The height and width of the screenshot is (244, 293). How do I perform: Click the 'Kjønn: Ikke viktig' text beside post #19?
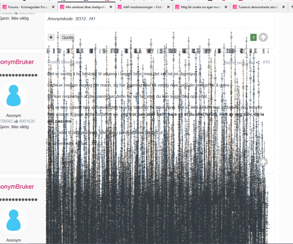click(14, 127)
